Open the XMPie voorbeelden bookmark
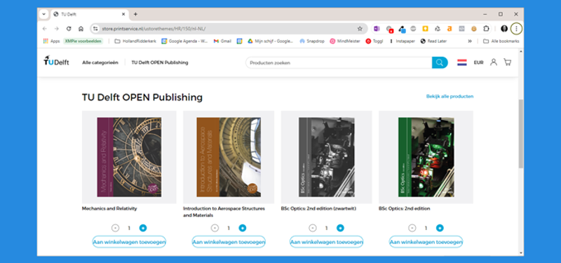561x263 pixels. coord(83,41)
